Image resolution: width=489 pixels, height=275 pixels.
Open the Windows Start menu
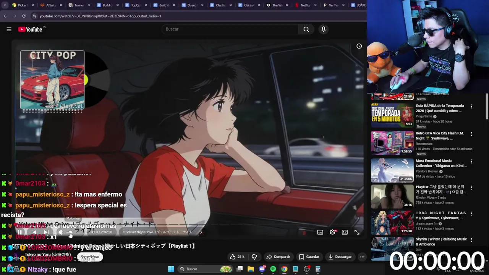click(x=171, y=269)
